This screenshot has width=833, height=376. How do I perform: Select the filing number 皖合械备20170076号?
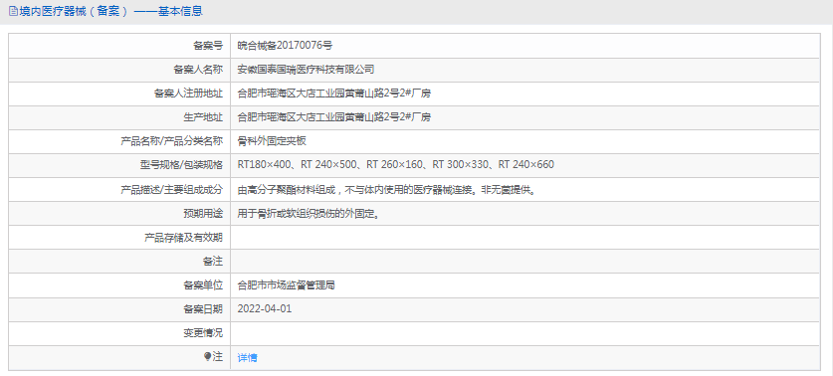[285, 46]
